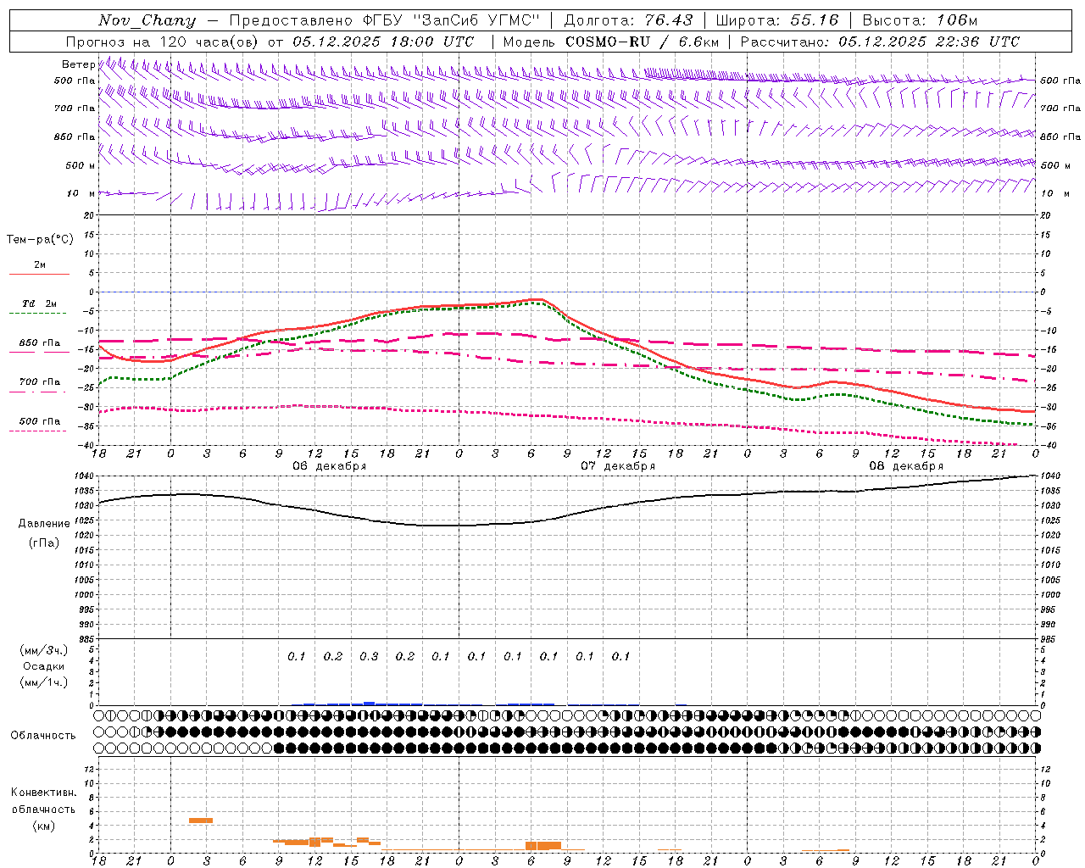Click the "Давление" pressure panel label

pos(44,524)
